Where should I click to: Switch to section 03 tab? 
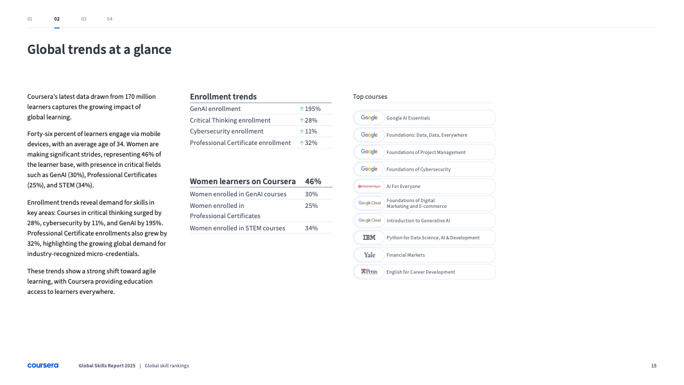[x=83, y=19]
